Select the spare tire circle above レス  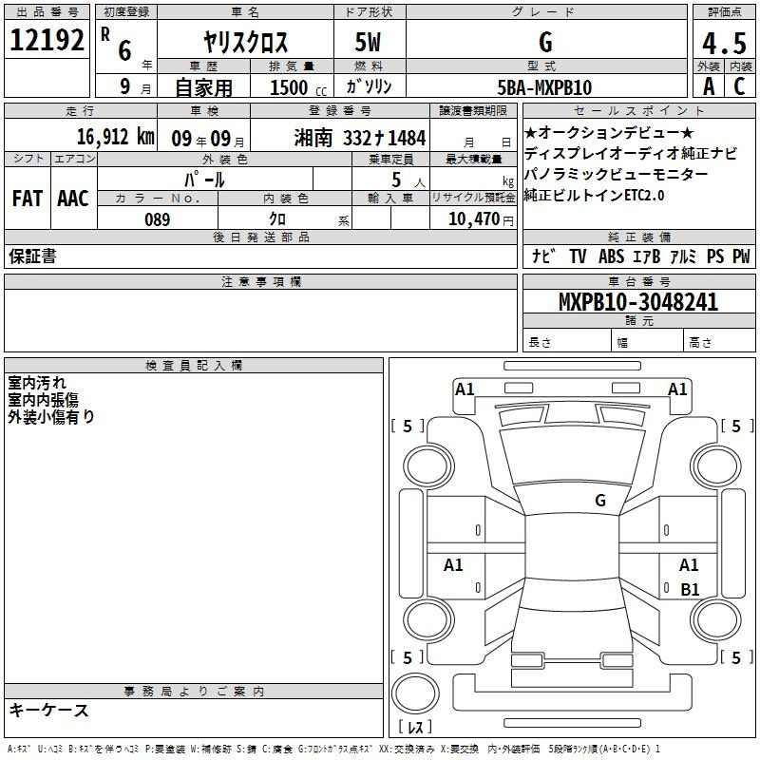(414, 692)
